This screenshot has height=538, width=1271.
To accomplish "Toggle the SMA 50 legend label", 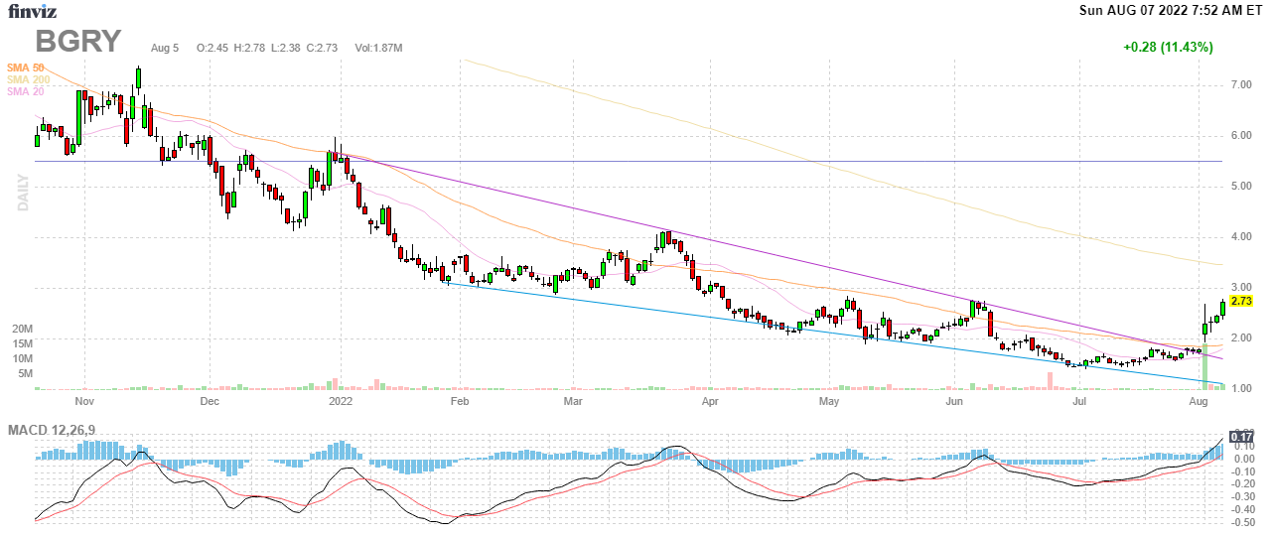I will tap(25, 67).
